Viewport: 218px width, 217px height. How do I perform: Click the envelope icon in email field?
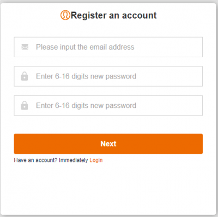(25, 47)
